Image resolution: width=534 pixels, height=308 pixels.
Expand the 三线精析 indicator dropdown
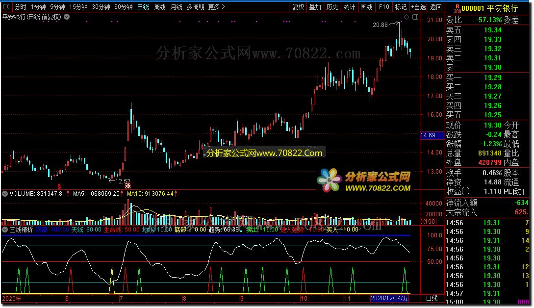tap(5, 230)
